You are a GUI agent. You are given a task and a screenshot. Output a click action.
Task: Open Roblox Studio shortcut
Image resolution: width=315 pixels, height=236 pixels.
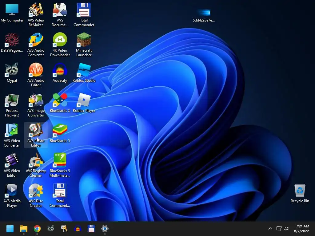pyautogui.click(x=84, y=73)
